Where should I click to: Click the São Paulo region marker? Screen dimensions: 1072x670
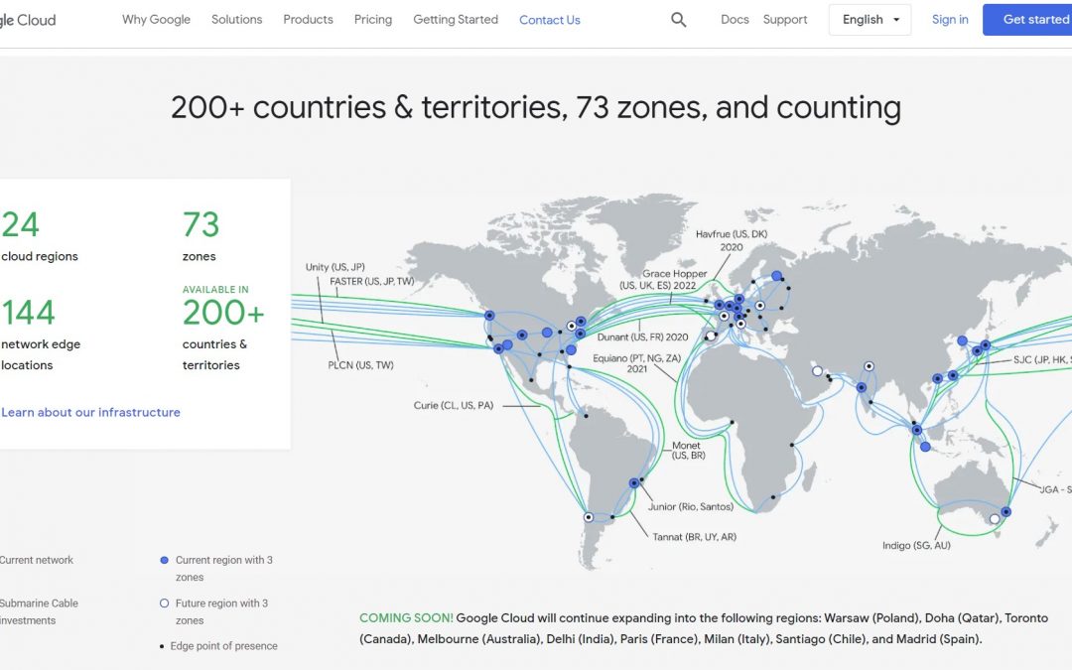(633, 483)
